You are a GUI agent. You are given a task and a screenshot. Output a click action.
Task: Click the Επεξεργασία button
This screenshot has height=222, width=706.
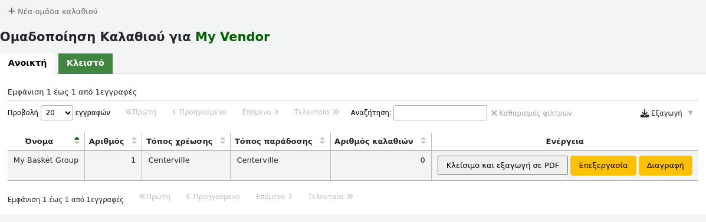click(x=603, y=166)
